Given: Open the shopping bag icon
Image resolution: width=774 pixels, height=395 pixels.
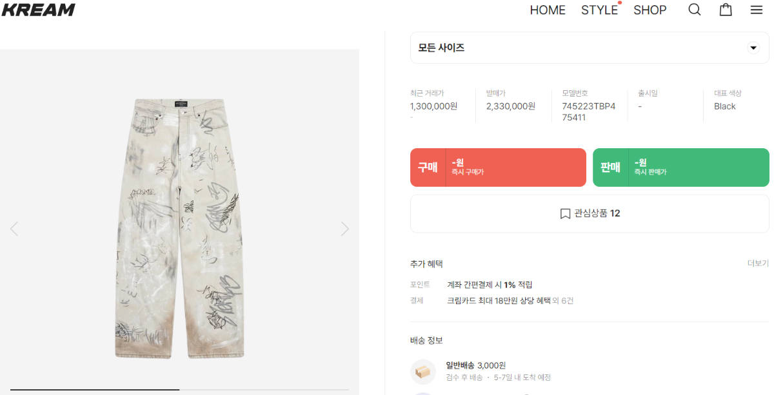Looking at the screenshot, I should tap(726, 10).
